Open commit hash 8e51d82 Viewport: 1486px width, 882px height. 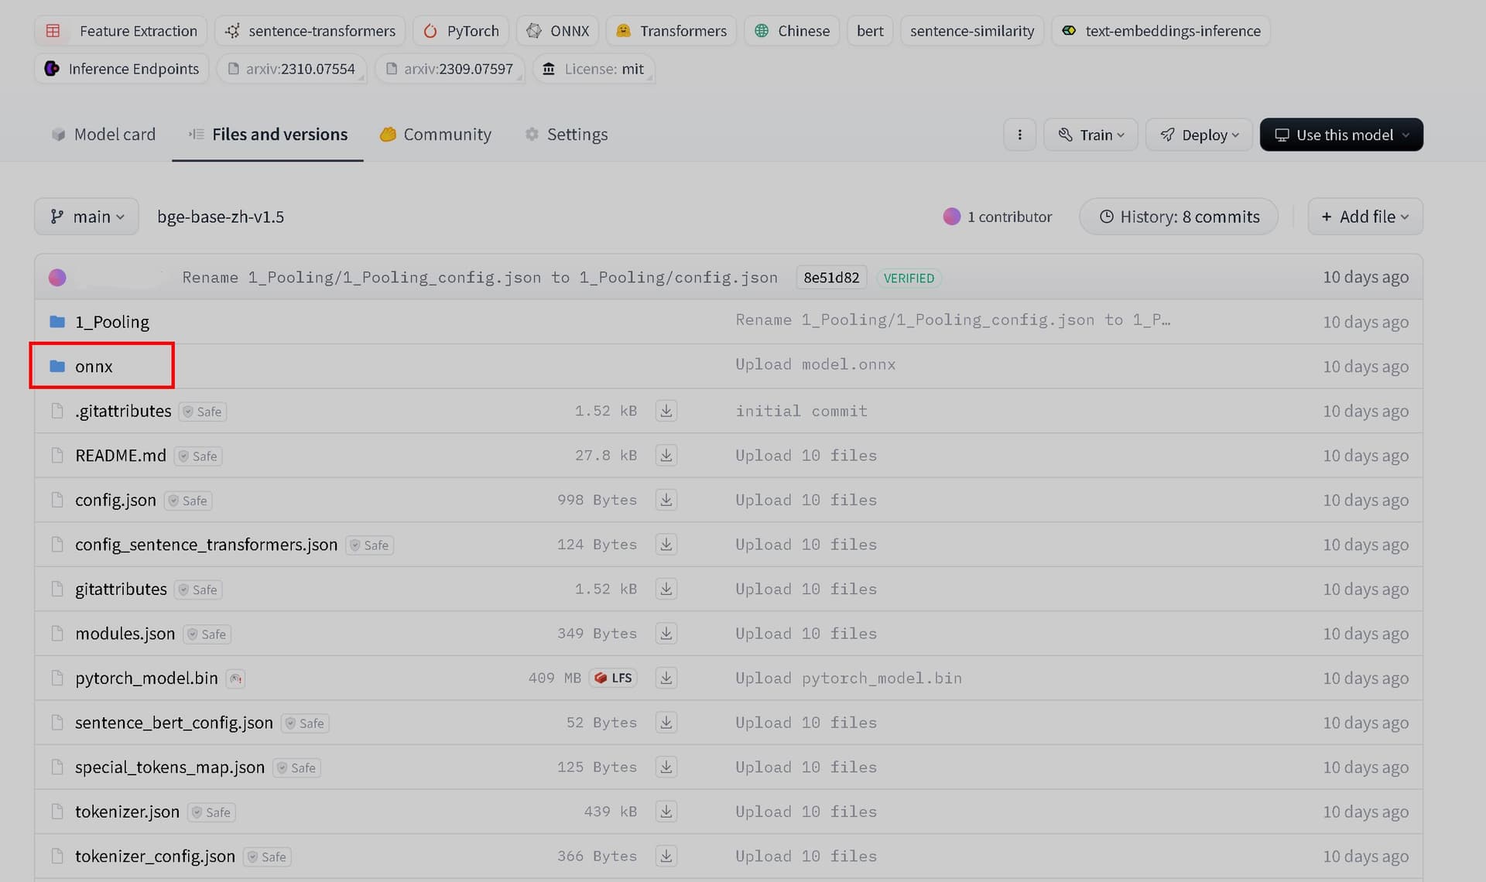(831, 278)
